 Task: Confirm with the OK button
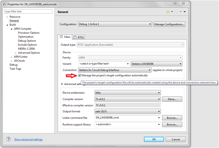[154, 139]
